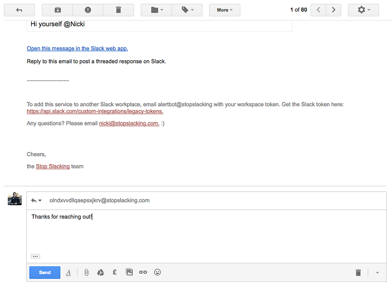Click the "Cheers," sign-off text
This screenshot has width=392, height=287.
[x=36, y=155]
